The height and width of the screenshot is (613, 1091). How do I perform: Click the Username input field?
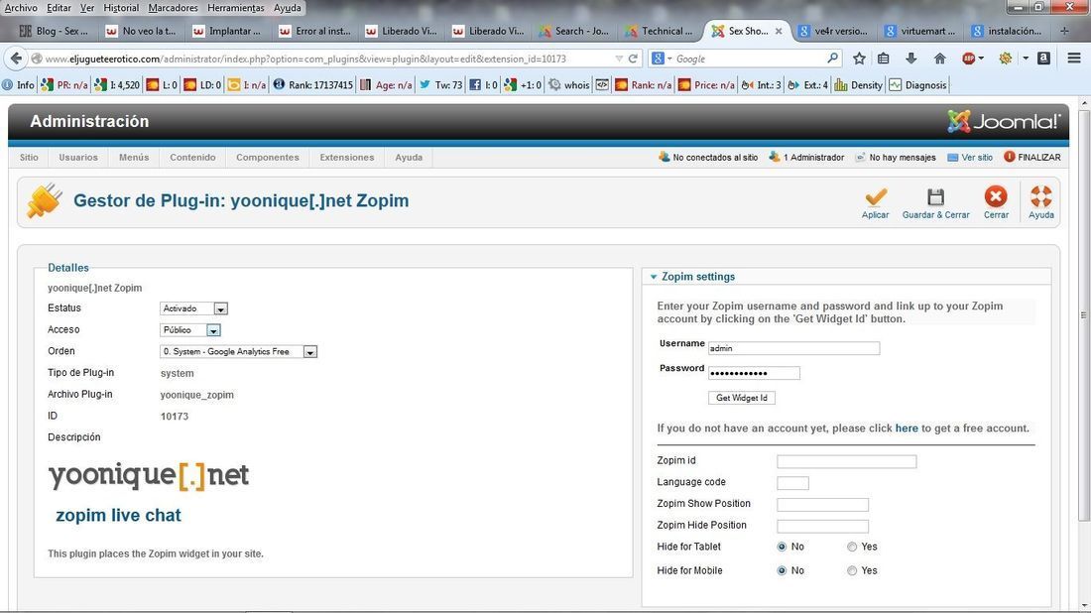(x=793, y=348)
